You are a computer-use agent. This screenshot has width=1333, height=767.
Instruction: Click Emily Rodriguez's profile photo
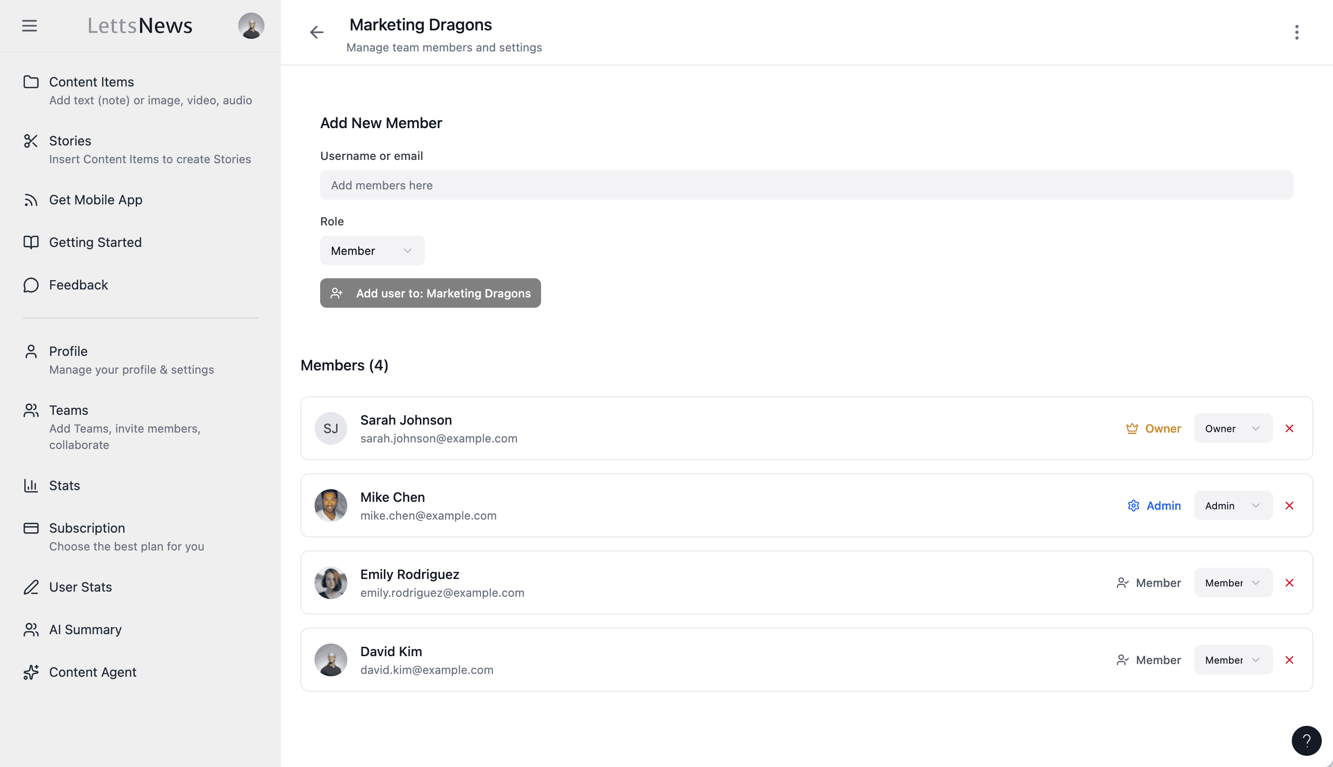point(330,583)
